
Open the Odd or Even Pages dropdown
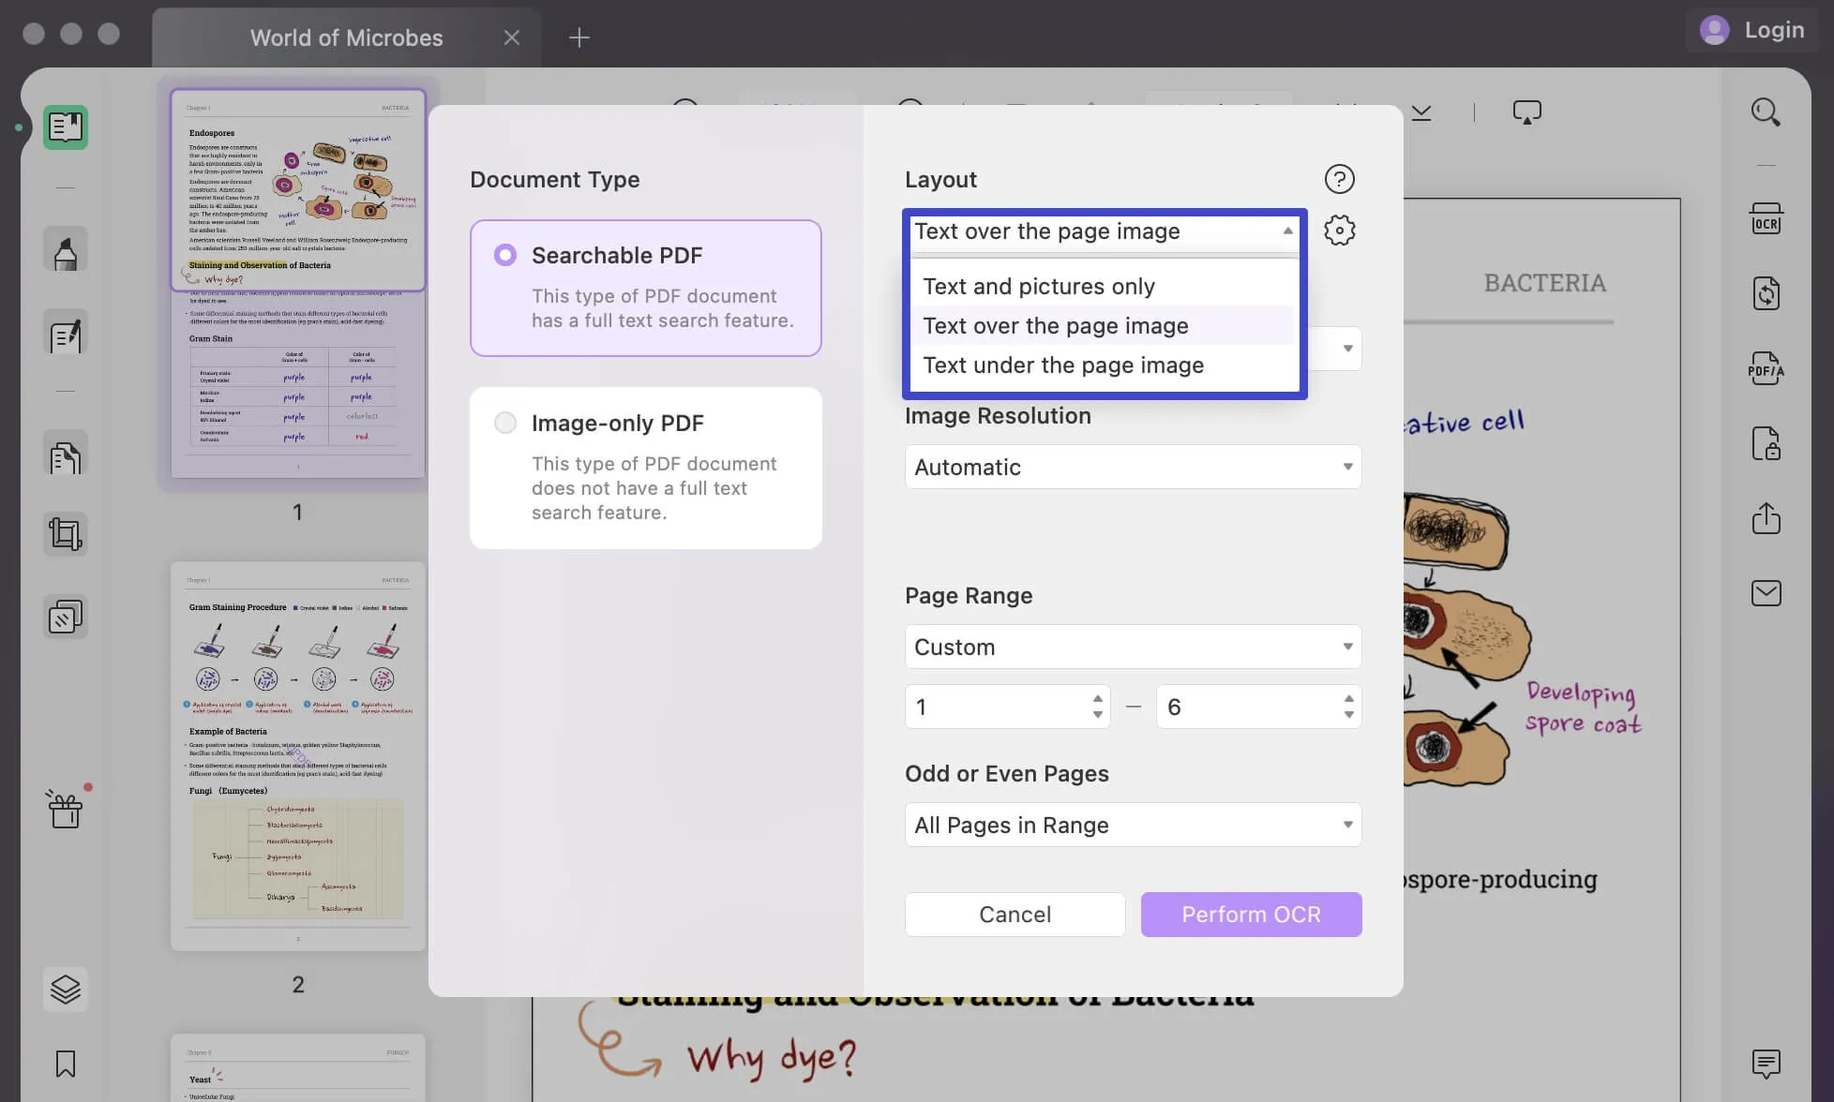[1131, 825]
